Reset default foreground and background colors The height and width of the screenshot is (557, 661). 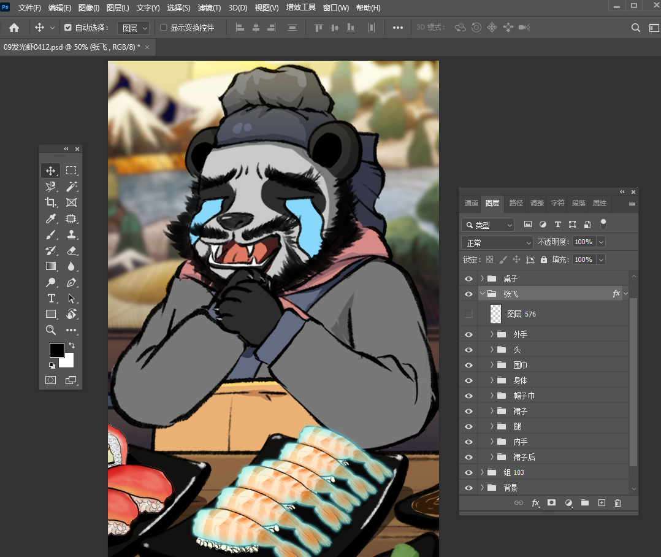[x=52, y=365]
